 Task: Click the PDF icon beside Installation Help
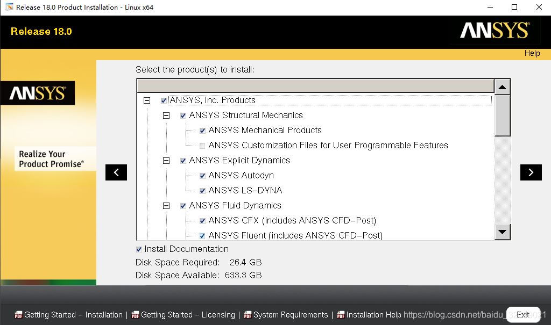(x=341, y=315)
